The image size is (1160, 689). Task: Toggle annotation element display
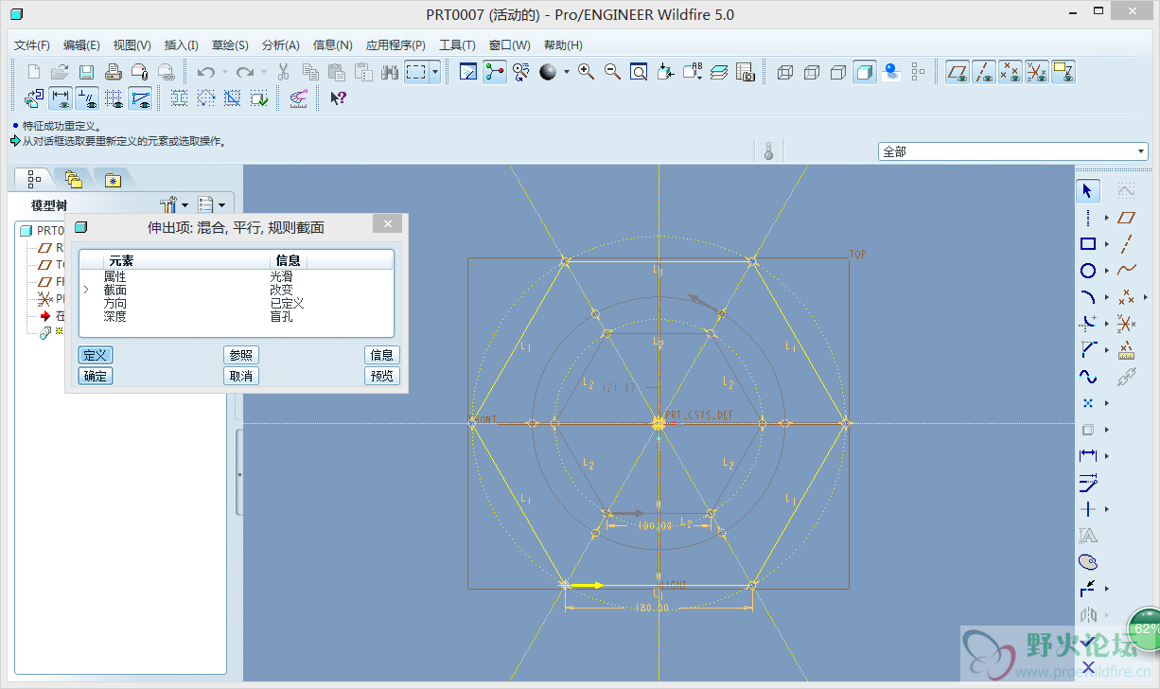(x=1063, y=72)
